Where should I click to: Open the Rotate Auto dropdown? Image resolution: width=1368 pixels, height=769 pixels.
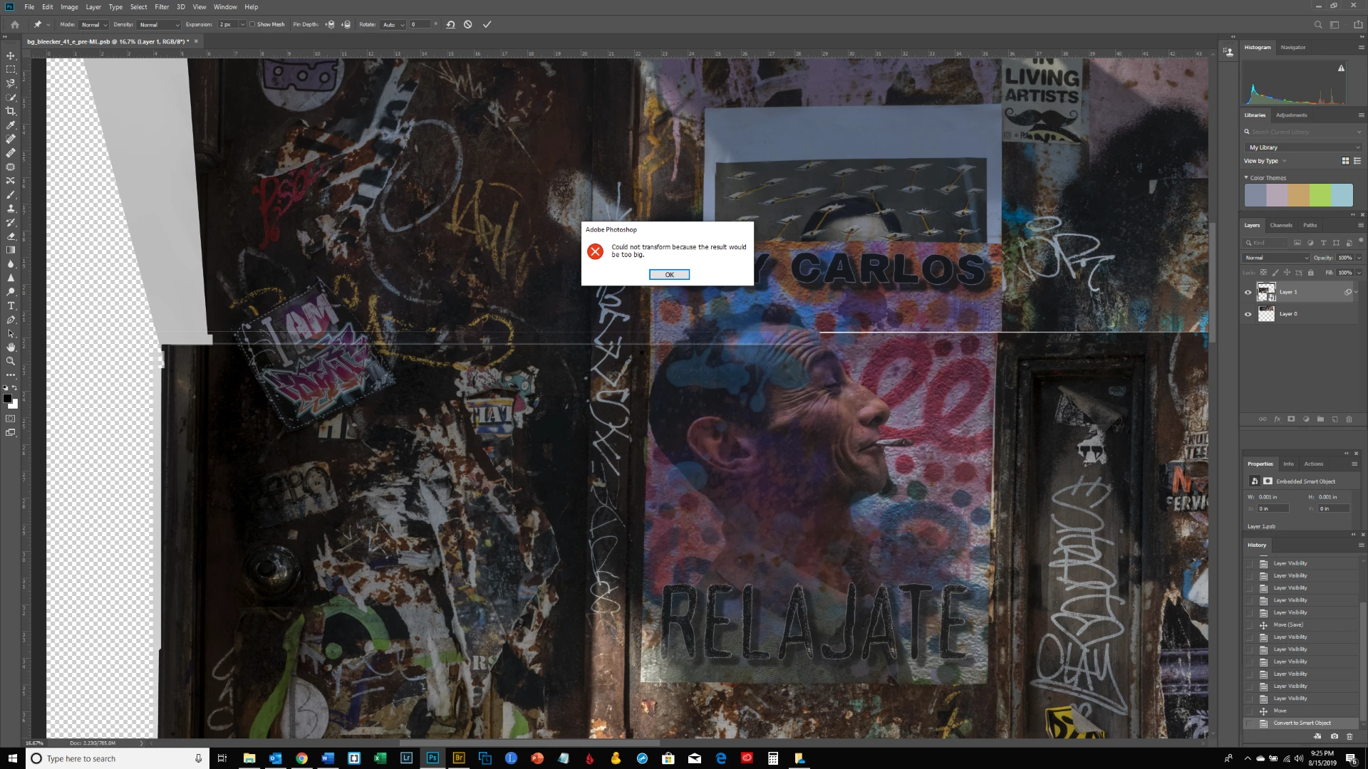coord(393,25)
